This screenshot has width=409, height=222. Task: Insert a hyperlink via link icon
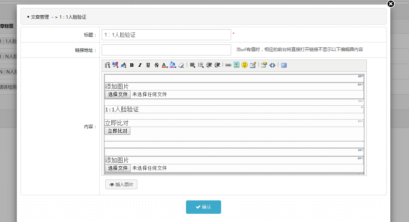tap(228, 65)
